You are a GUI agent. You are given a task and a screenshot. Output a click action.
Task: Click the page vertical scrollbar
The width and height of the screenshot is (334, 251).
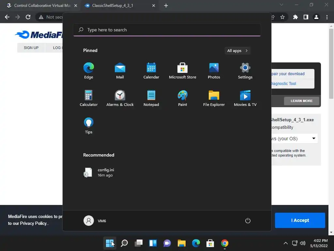pos(331,64)
